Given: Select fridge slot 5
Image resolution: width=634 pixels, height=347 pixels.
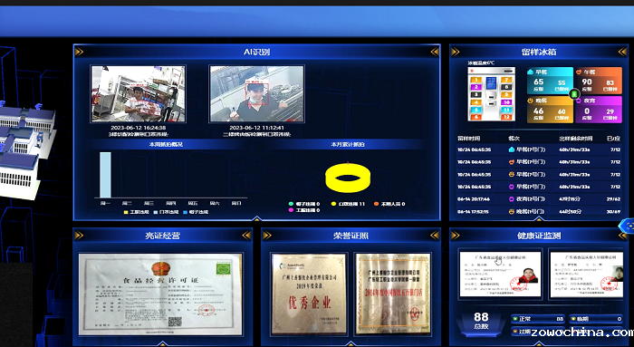Looking at the screenshot, I should point(476,110).
